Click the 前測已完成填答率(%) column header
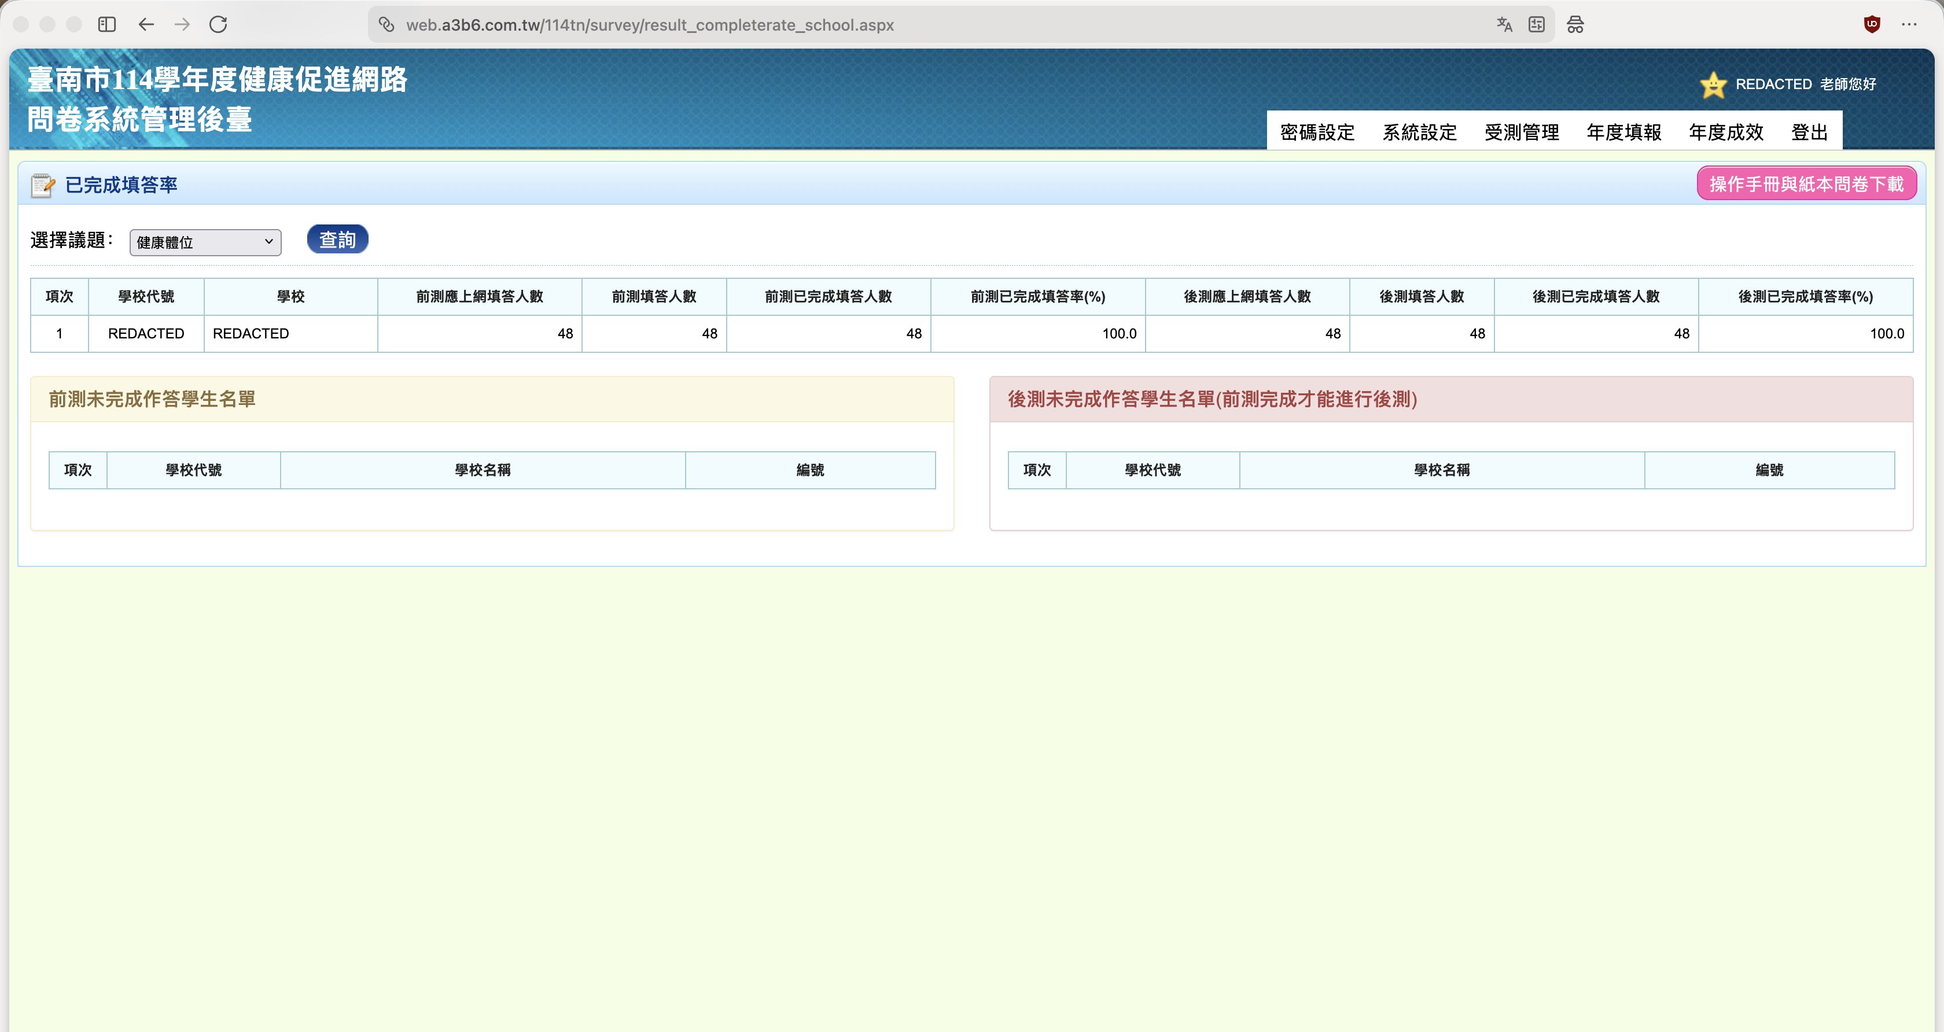 pyautogui.click(x=1039, y=297)
